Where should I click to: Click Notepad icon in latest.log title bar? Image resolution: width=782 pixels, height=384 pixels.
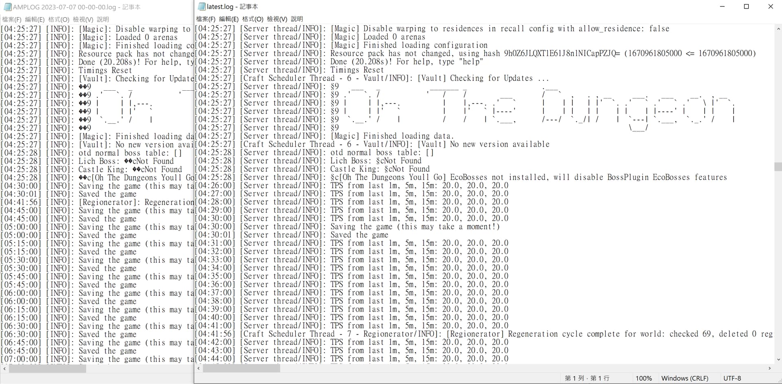pos(201,7)
